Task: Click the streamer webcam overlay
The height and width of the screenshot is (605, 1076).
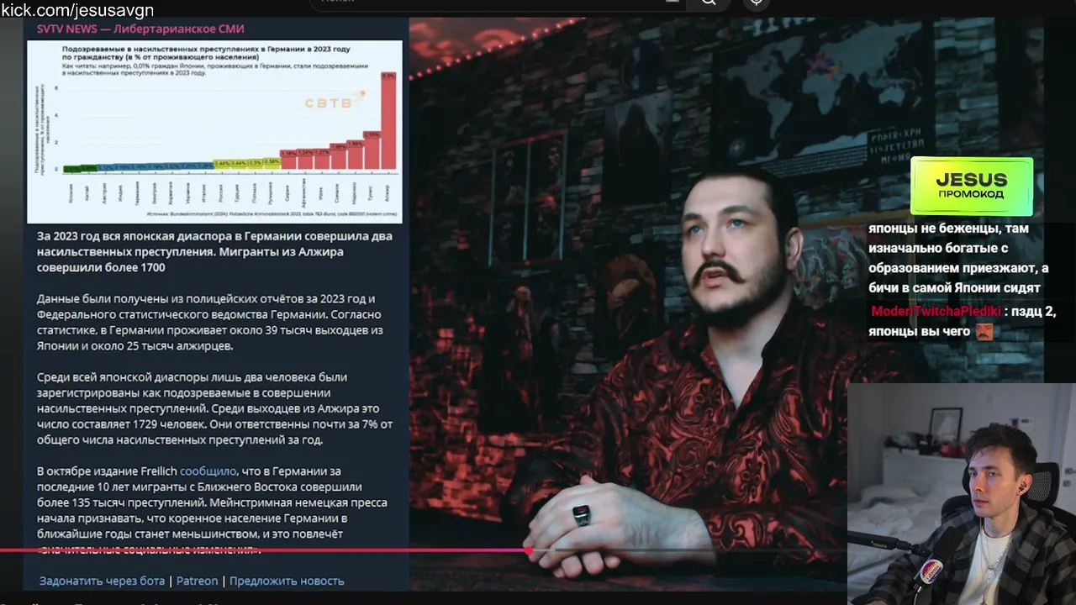Action: point(962,494)
